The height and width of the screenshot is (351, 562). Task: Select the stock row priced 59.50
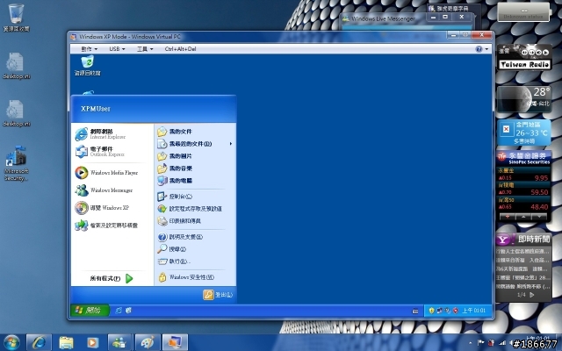click(523, 189)
